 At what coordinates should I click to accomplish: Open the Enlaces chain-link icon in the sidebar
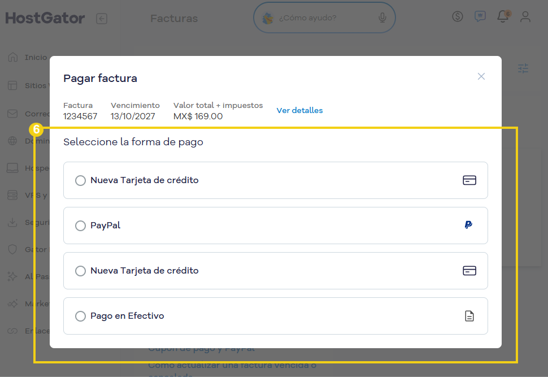tap(12, 331)
